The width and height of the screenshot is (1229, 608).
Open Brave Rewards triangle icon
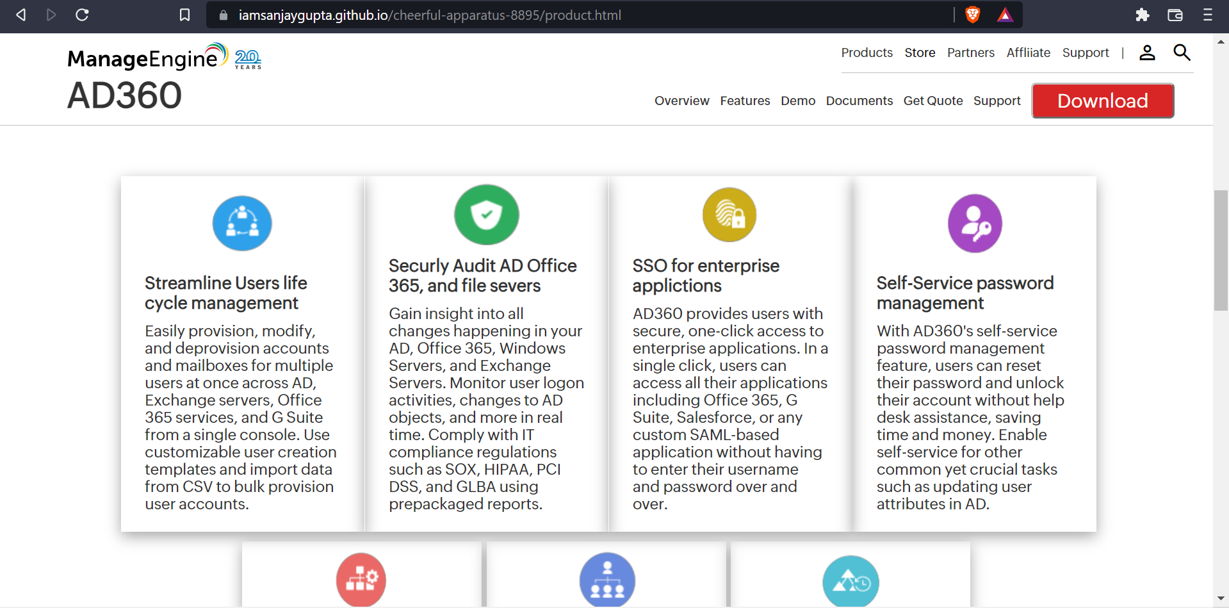click(1005, 15)
